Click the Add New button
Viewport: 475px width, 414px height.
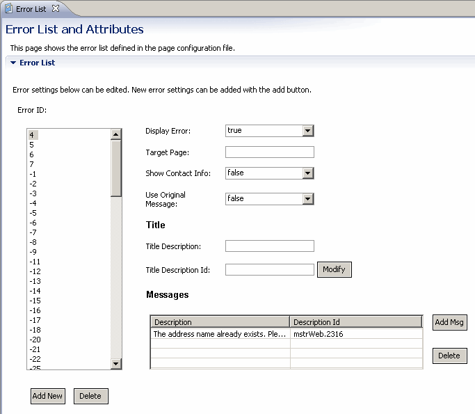47,396
